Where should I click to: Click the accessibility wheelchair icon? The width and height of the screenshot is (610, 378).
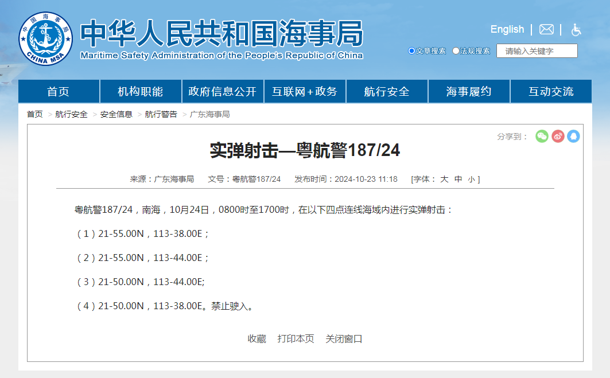(576, 30)
